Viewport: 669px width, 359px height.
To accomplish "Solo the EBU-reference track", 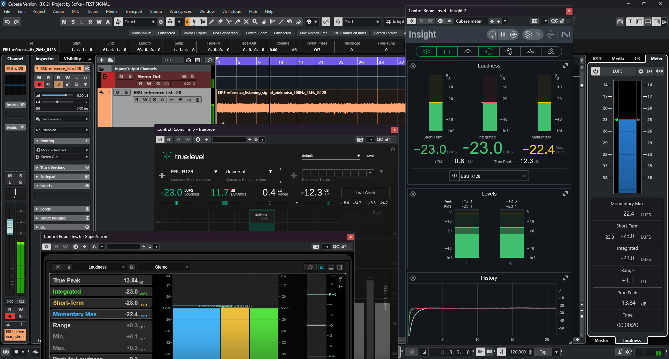I will click(126, 93).
